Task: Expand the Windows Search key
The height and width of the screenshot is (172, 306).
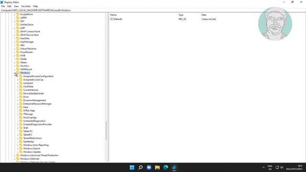Action: click(18, 149)
